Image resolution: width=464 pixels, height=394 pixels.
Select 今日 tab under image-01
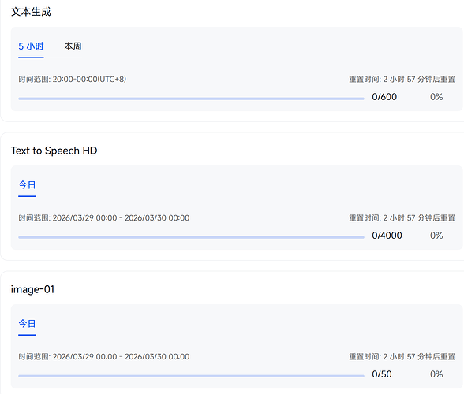point(27,324)
